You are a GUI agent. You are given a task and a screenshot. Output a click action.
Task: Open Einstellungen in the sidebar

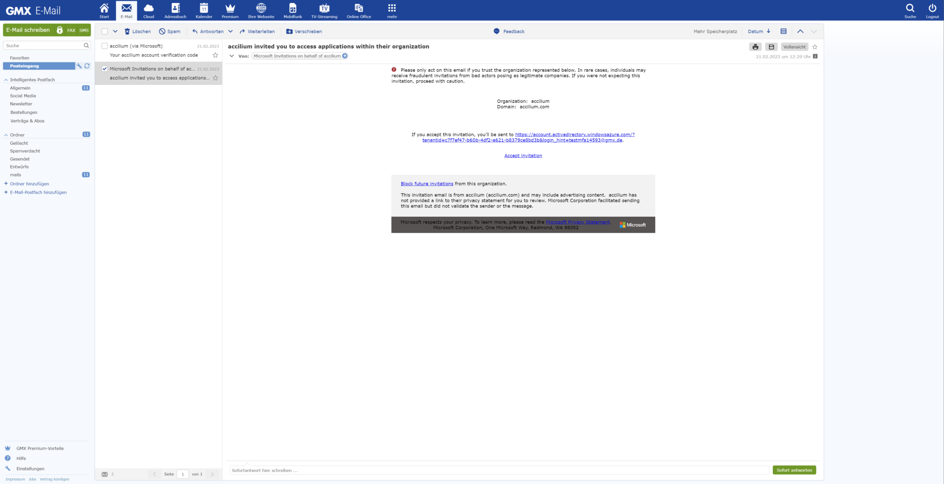(30, 469)
